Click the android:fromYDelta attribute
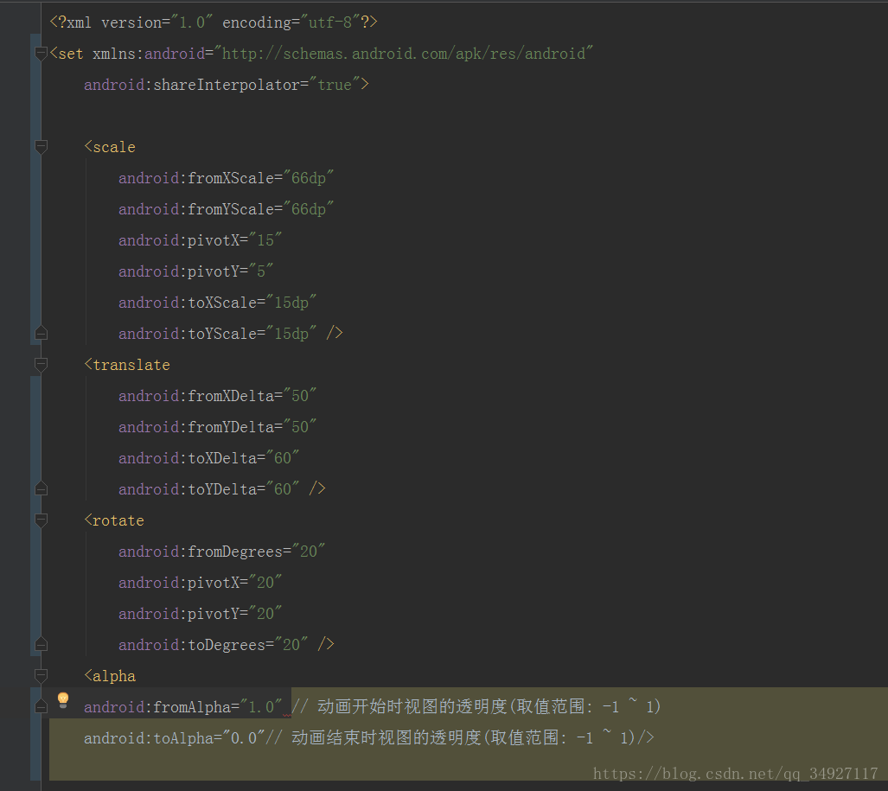 pyautogui.click(x=196, y=427)
